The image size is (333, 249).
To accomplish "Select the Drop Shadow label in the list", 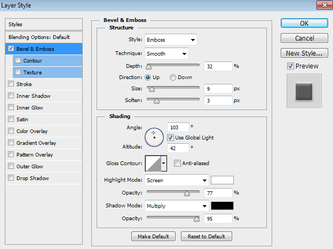I will point(33,178).
